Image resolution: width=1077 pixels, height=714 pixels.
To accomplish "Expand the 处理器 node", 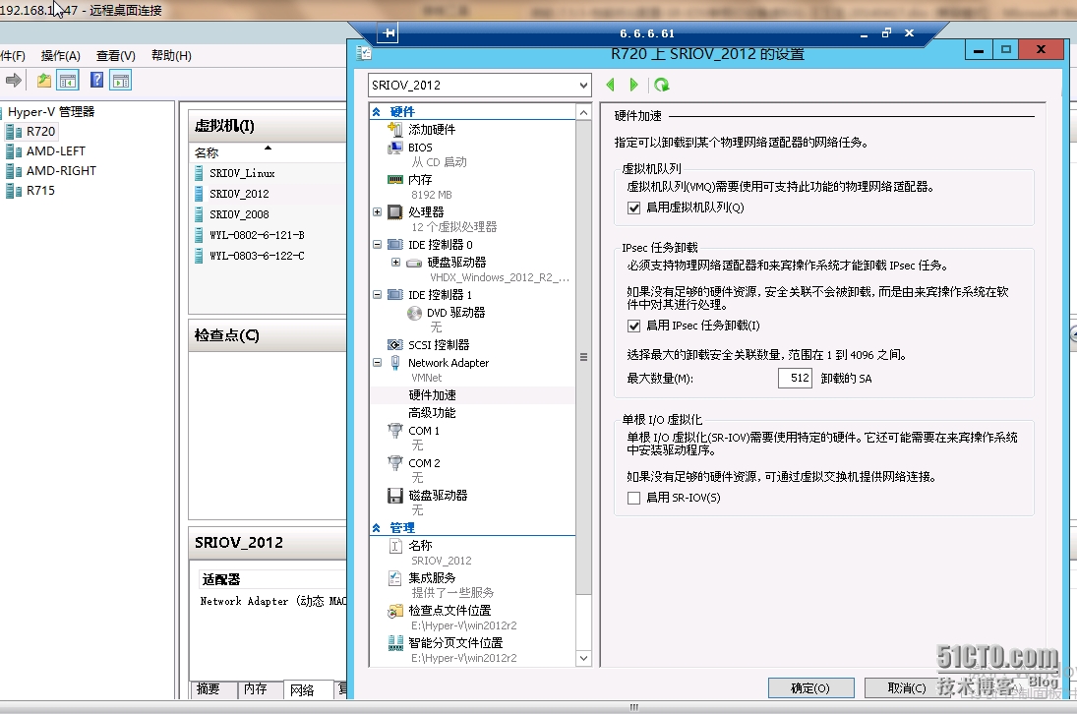I will [x=377, y=212].
